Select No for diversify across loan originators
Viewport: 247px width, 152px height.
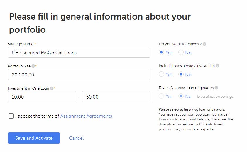[181, 96]
